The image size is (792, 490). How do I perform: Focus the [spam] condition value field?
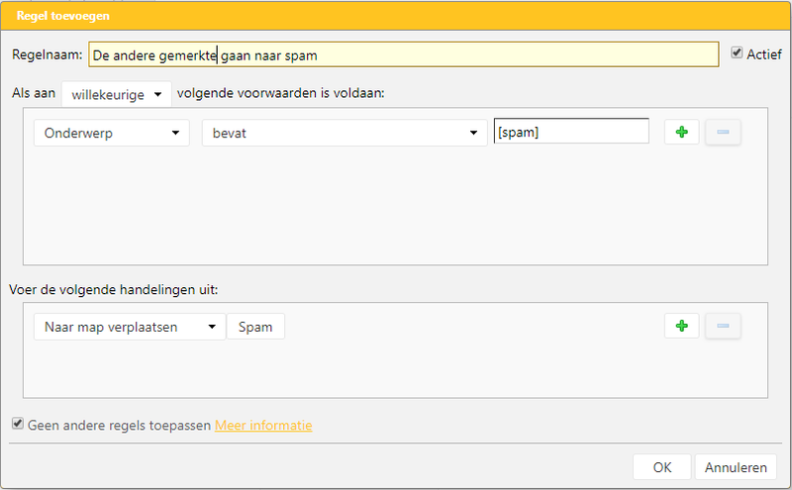(571, 133)
